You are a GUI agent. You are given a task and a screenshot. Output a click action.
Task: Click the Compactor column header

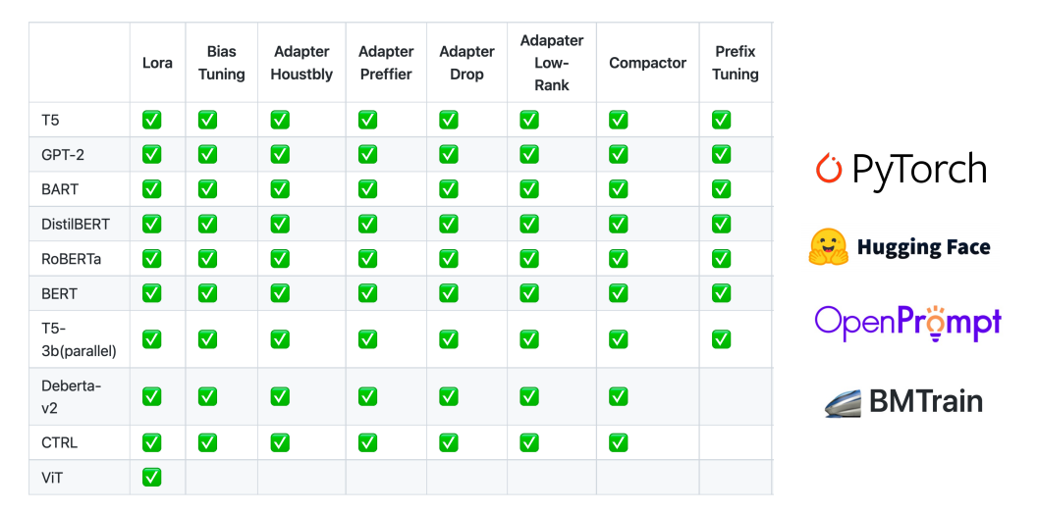(x=647, y=63)
